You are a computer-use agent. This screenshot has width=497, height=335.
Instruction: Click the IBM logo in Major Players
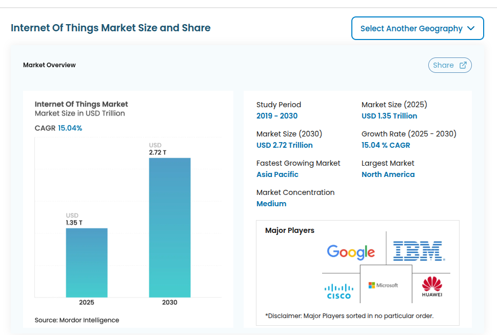click(x=419, y=251)
